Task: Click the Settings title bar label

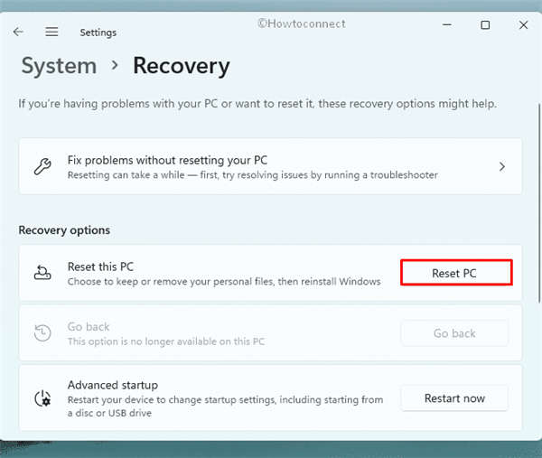Action: coord(98,33)
